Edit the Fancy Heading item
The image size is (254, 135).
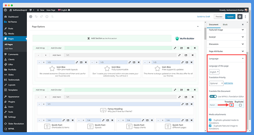tap(183, 104)
